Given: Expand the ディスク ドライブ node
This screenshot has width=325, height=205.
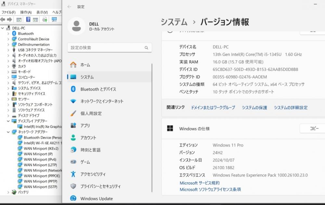Looking at the screenshot, I should tap(8, 116).
